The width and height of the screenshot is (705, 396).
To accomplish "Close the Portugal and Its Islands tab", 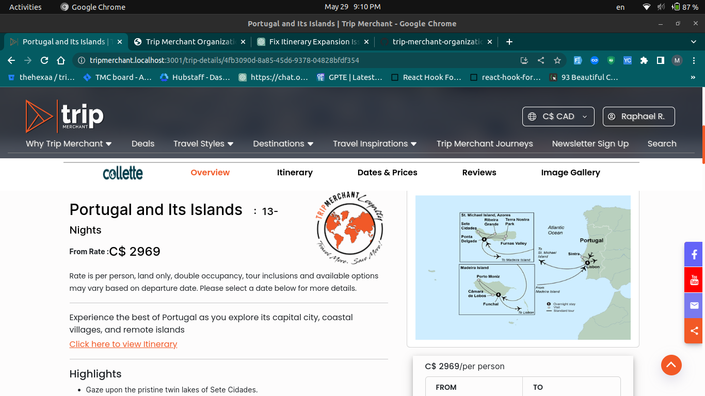I will point(120,42).
